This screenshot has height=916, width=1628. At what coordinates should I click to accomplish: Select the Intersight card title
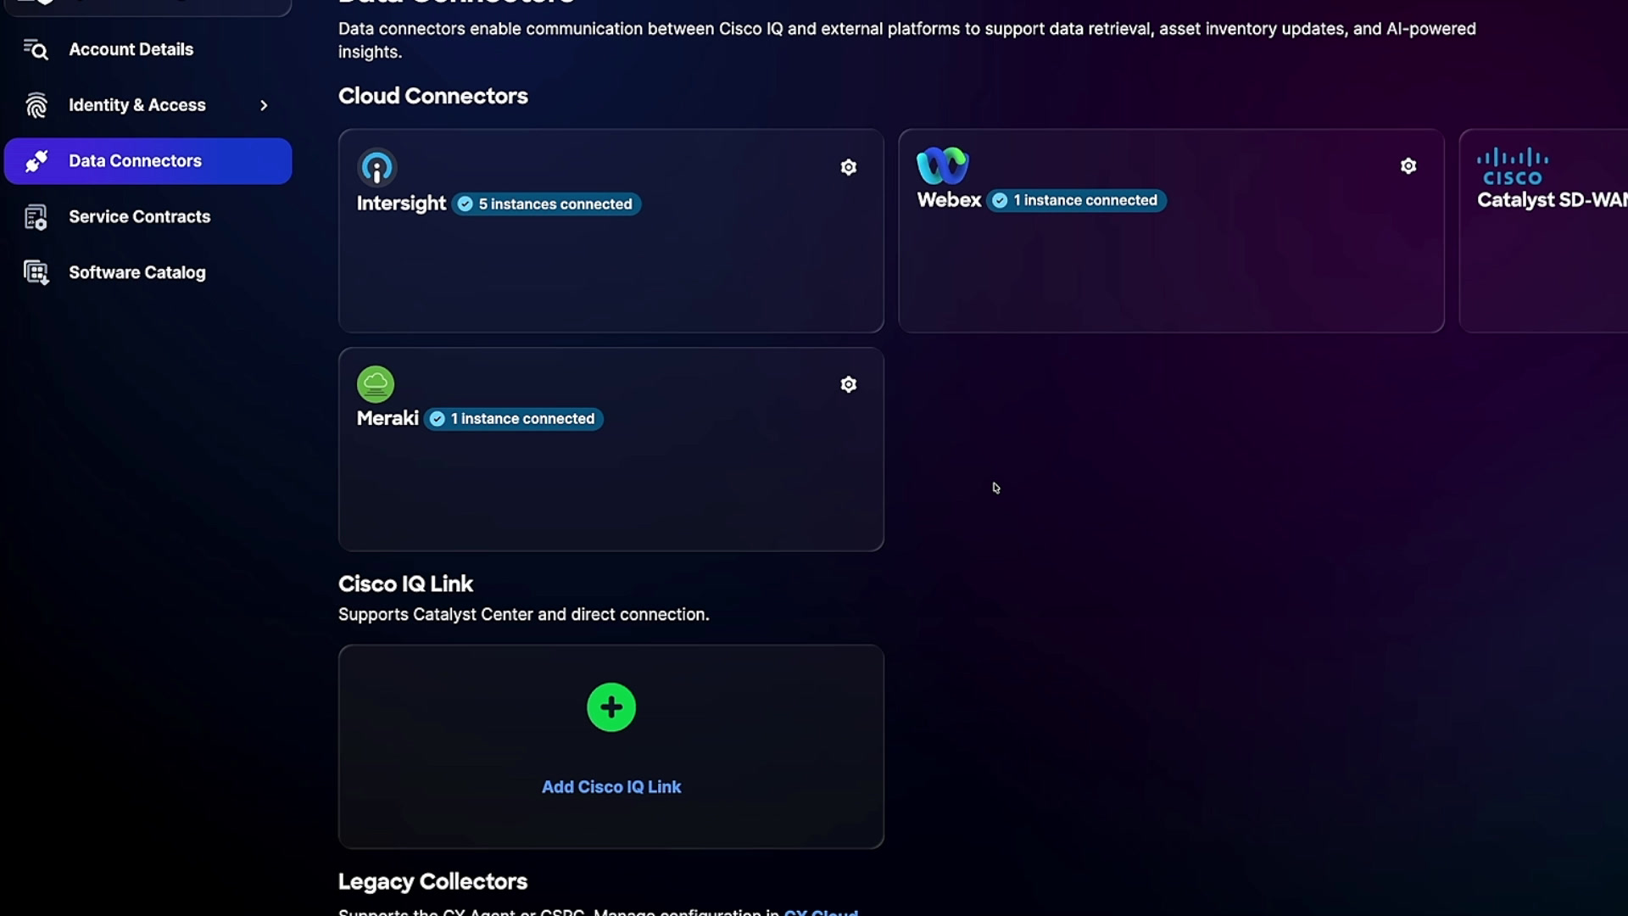[x=401, y=204]
